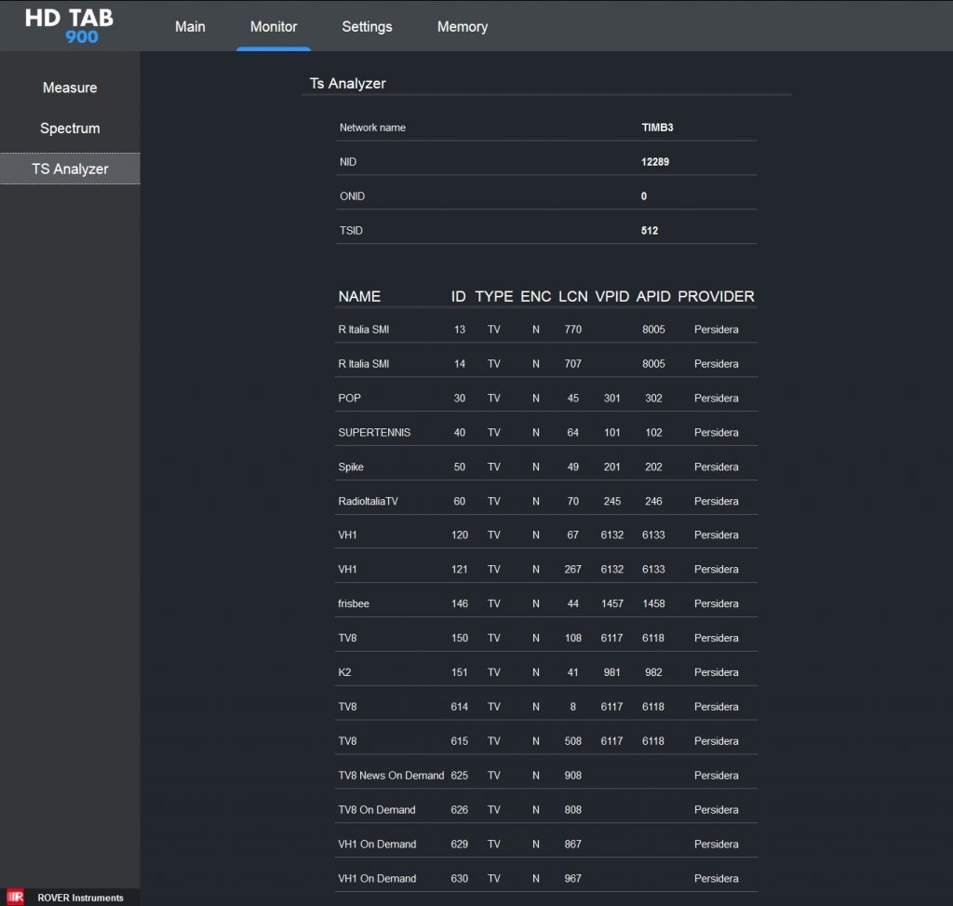Select the Spike channel name
953x906 pixels.
351,467
